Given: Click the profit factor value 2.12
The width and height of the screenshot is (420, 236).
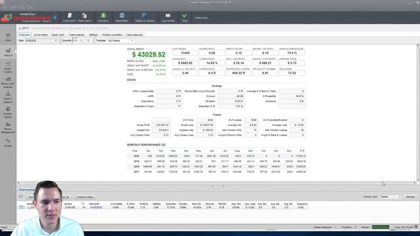Looking at the screenshot, I should (x=238, y=53).
